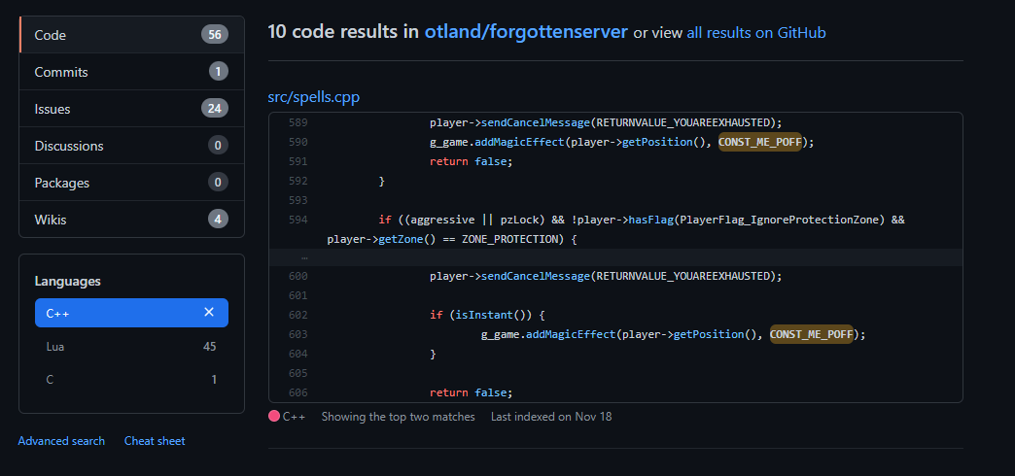Open the Commits results tab

coord(132,72)
